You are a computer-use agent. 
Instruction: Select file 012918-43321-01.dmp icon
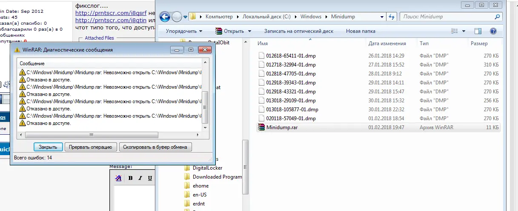click(262, 91)
